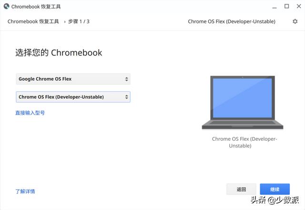
Task: Click the Chromebook 恢复工具 breadcrumb text
Action: pyautogui.click(x=33, y=21)
